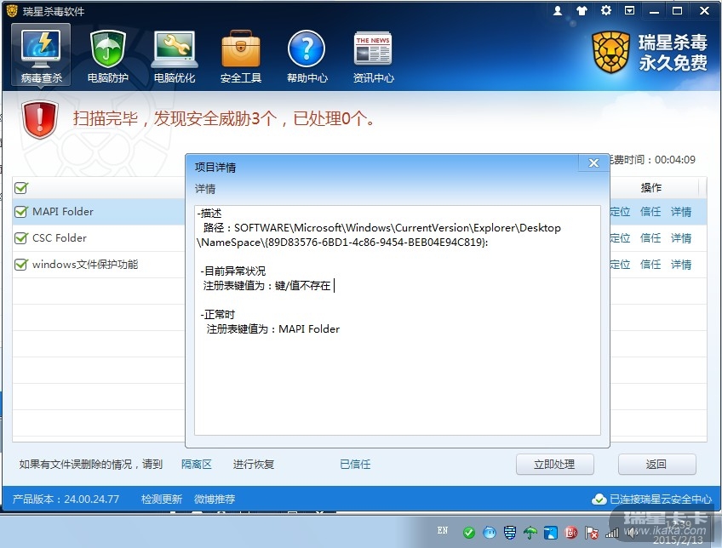Click 详情 for CSC Folder row
Screen dimensions: 722x548
681,238
